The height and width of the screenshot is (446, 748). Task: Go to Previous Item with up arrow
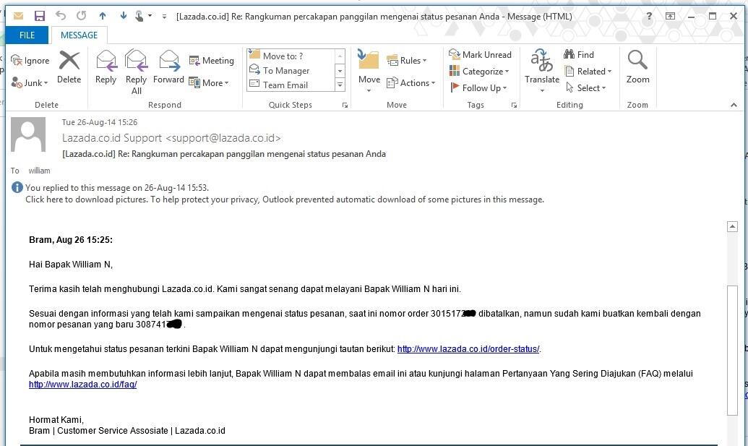[x=103, y=16]
